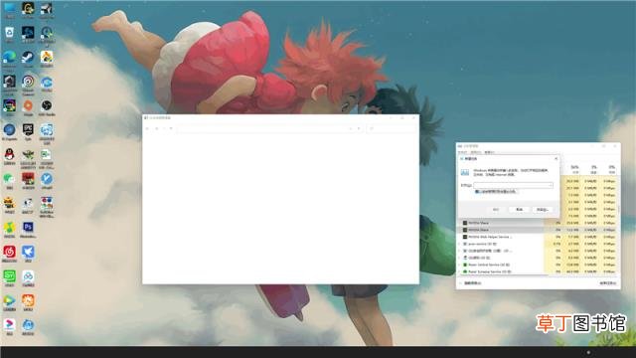Viewport: 636px width, 358px height.
Task: Open the Task Manager File menu
Action: click(x=462, y=152)
